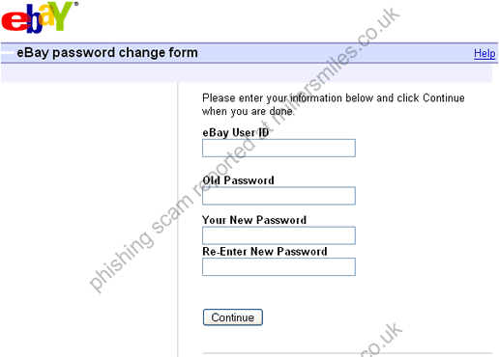Click the red letter e in logo
This screenshot has width=499, height=357.
[15, 22]
